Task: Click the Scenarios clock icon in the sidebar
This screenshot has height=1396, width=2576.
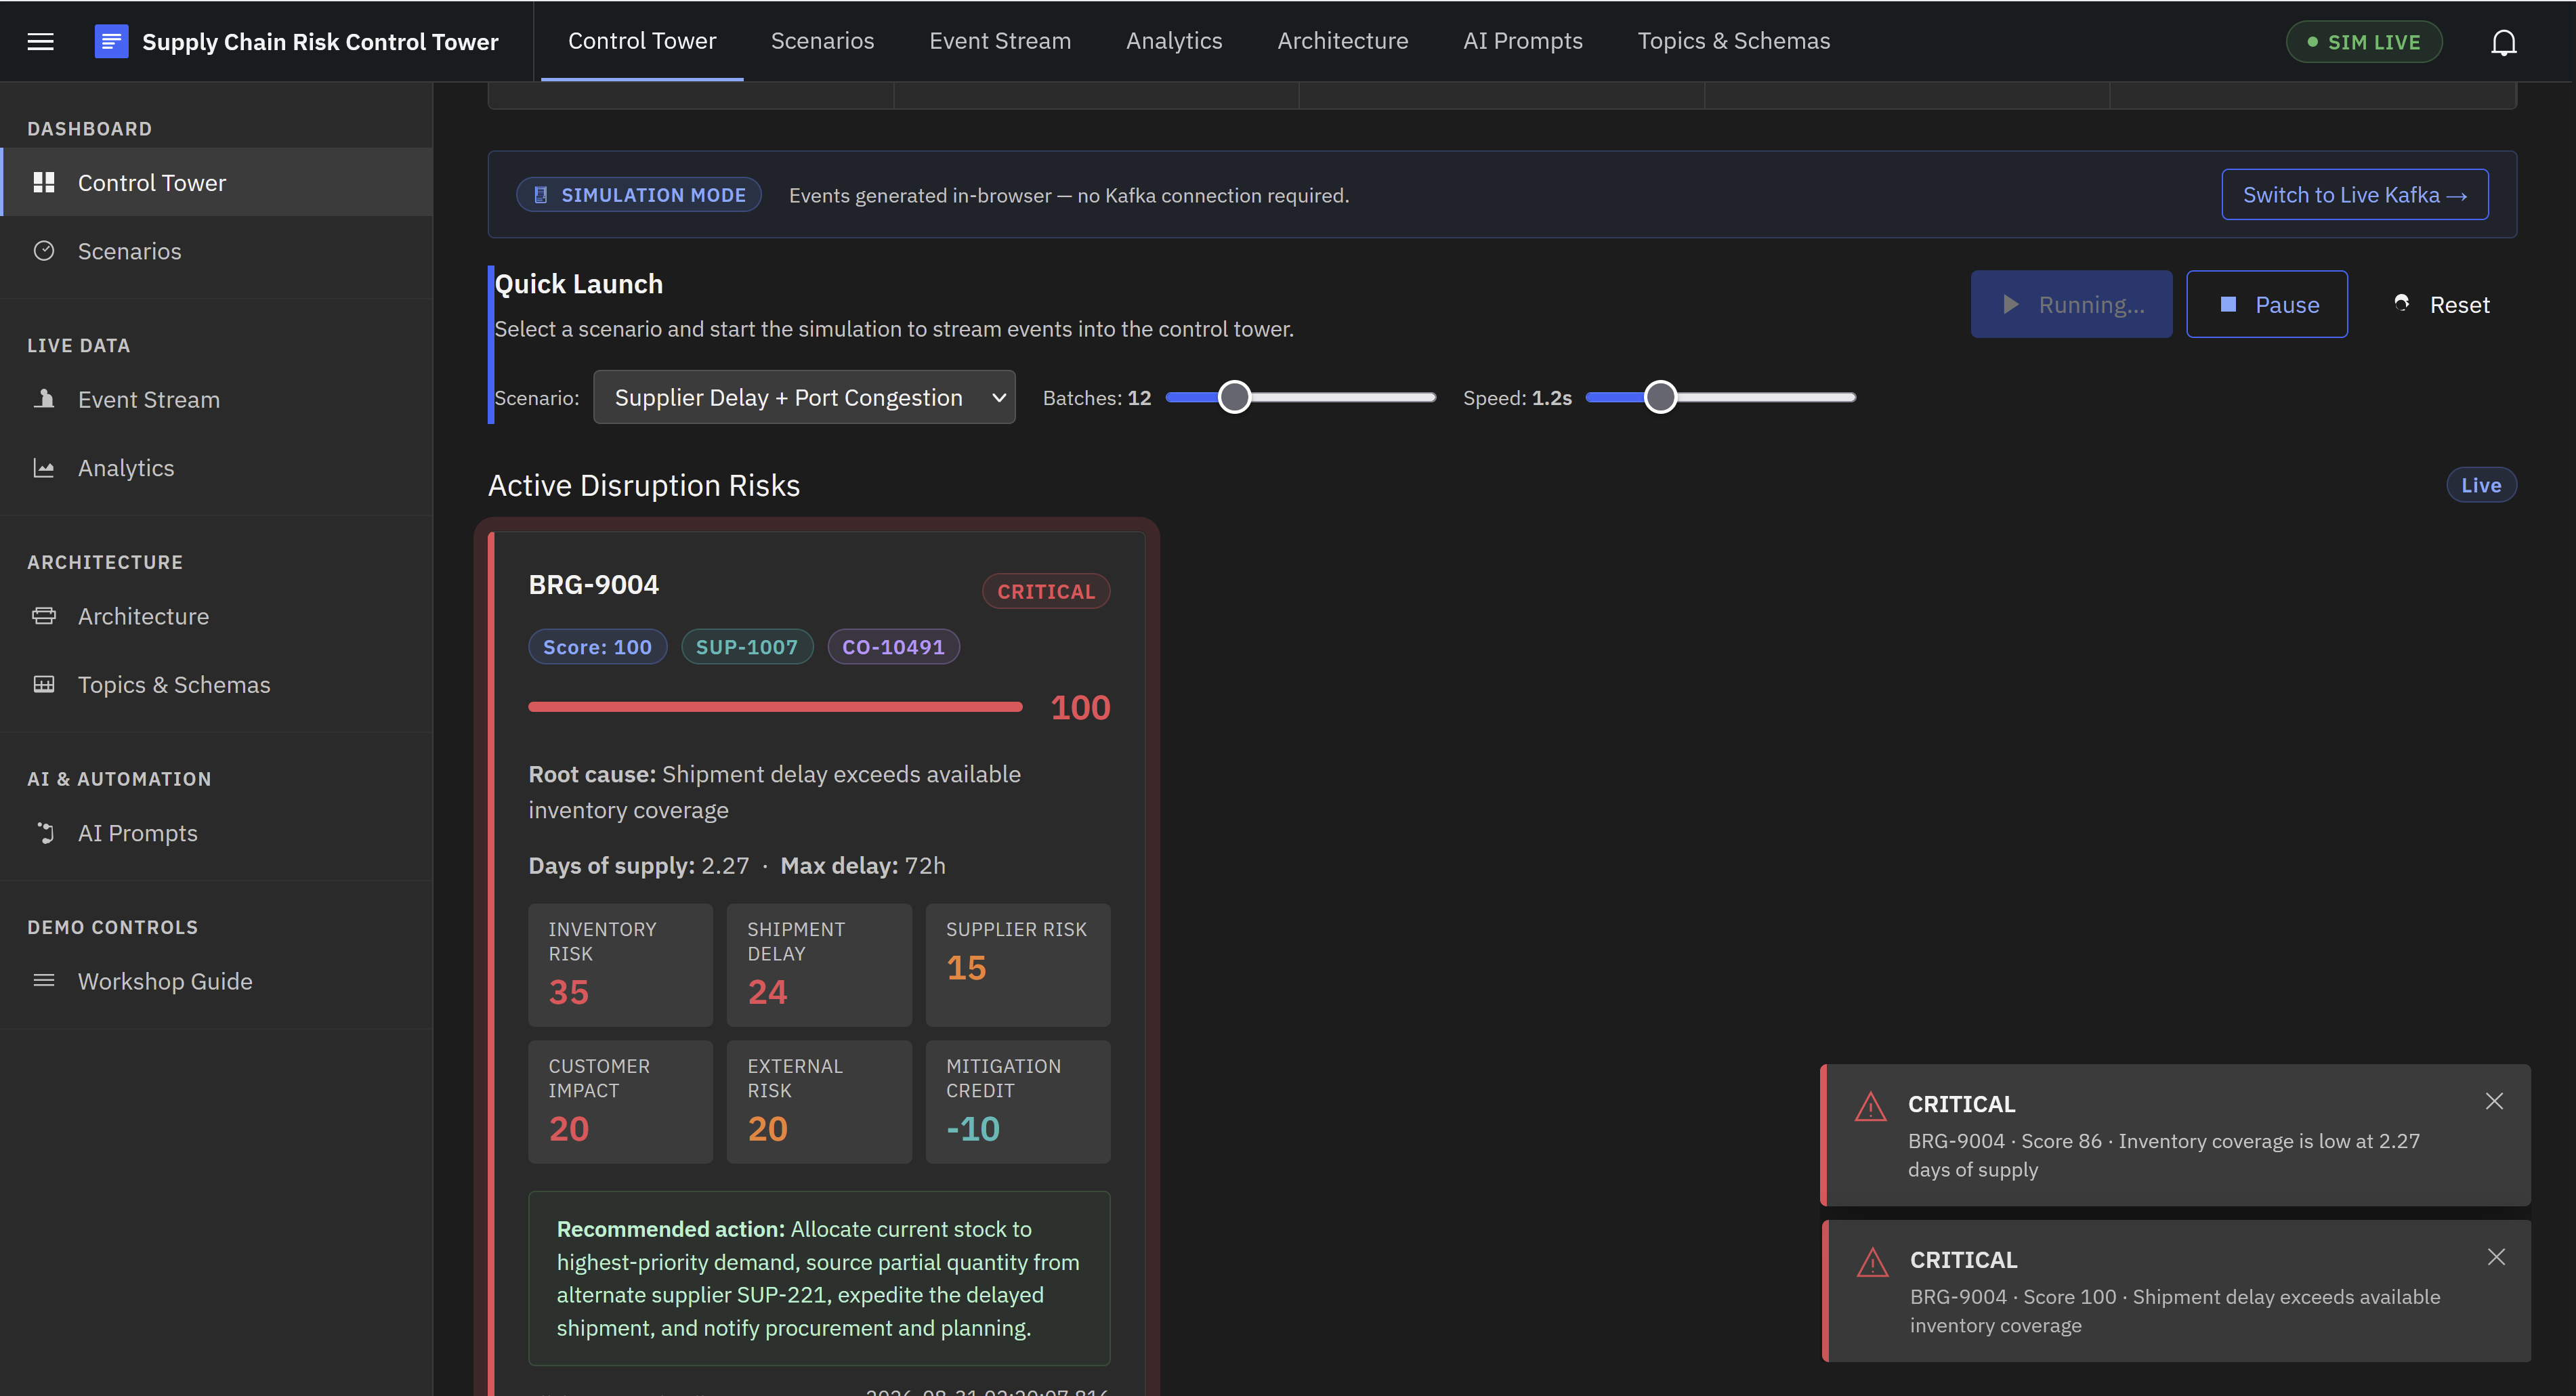Action: pyautogui.click(x=44, y=251)
